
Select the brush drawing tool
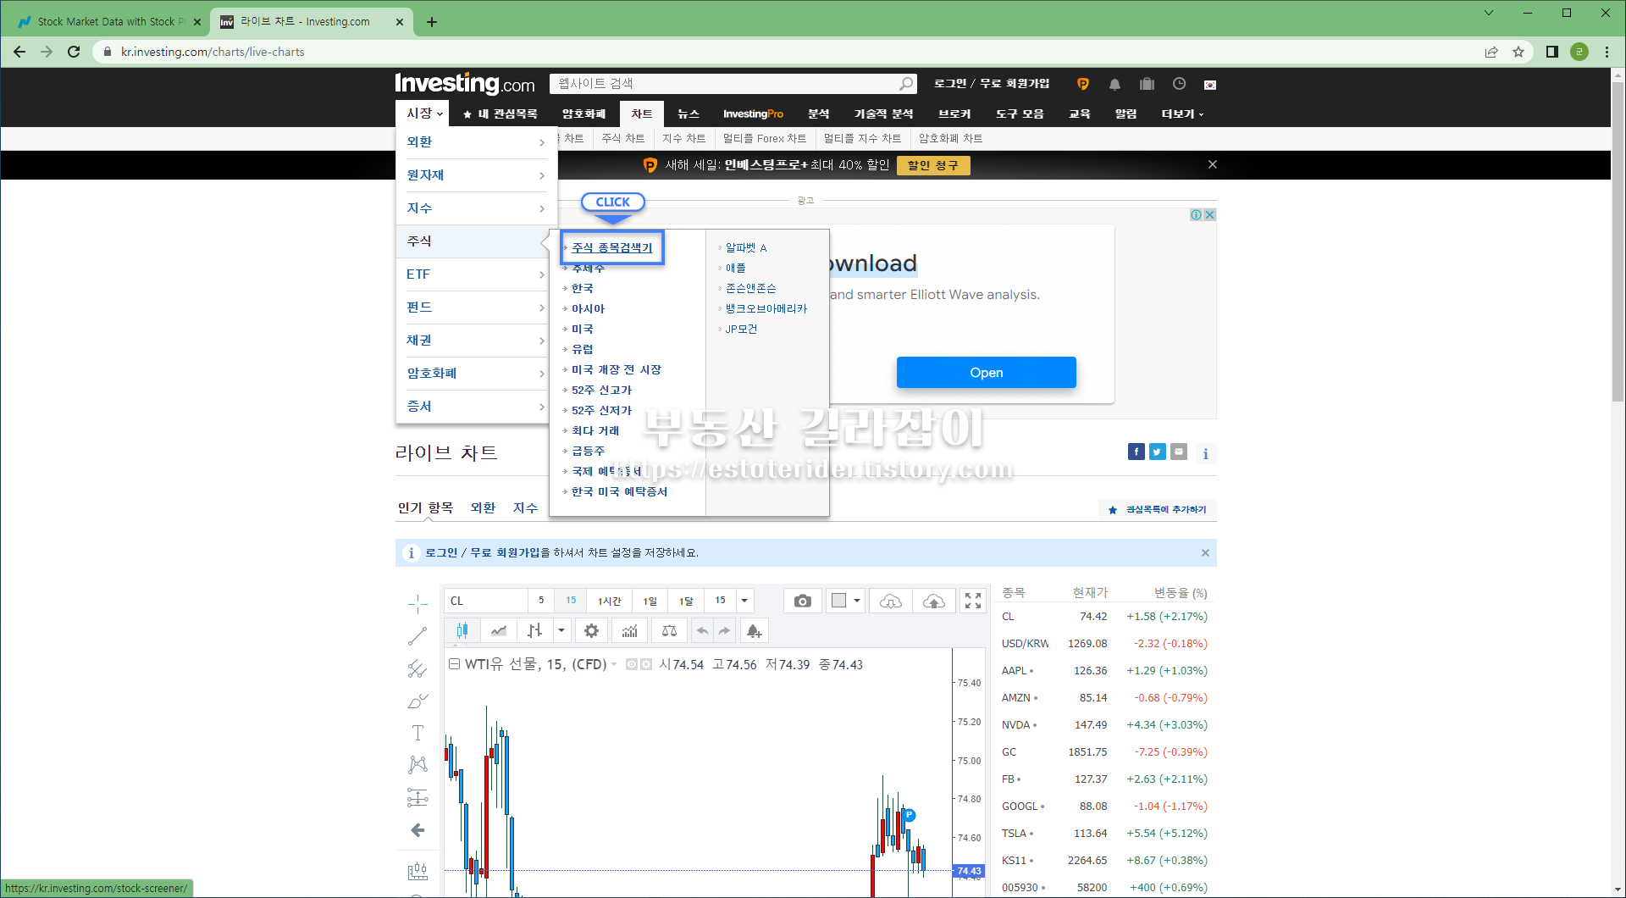coord(418,701)
